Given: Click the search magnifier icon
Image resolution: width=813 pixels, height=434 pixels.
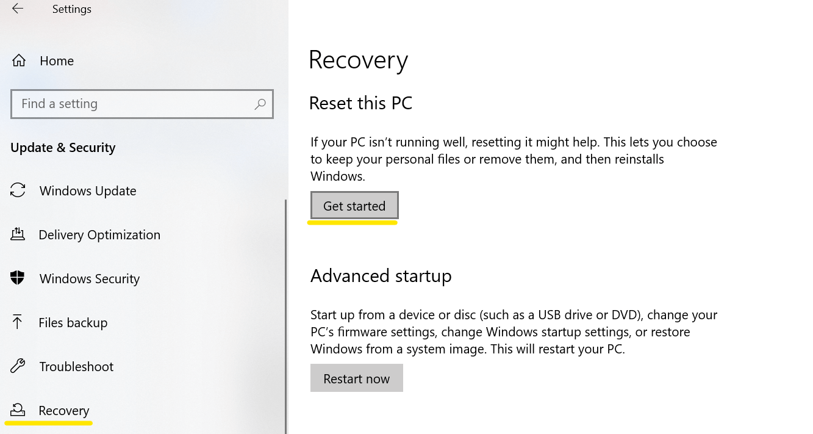Looking at the screenshot, I should pyautogui.click(x=260, y=104).
